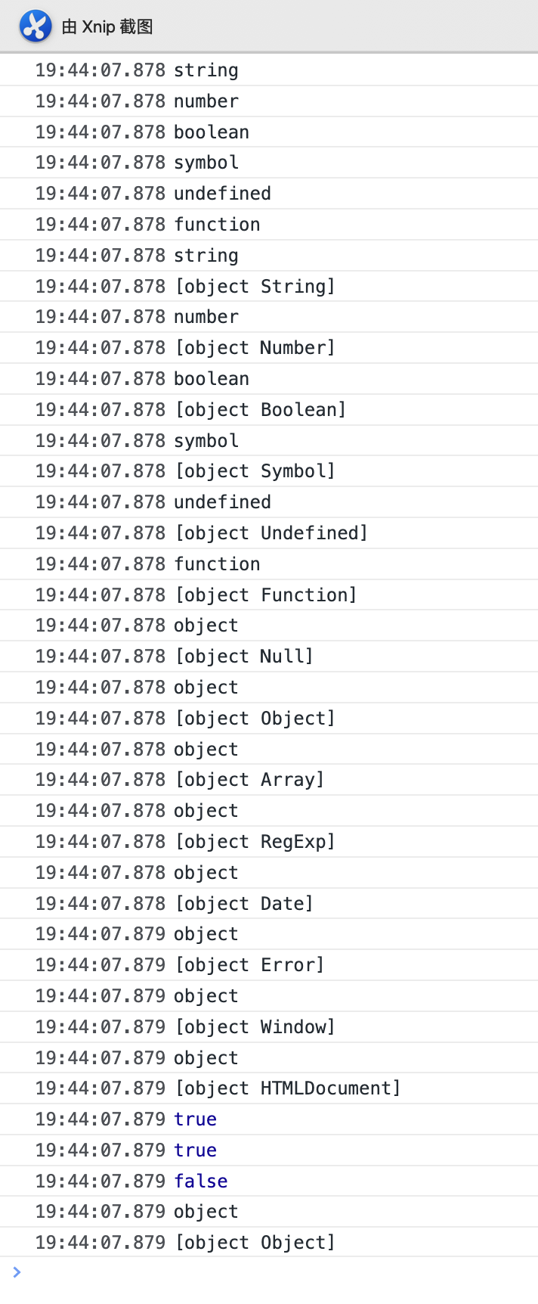Click the "[object Date]" log output
The width and height of the screenshot is (538, 1304).
click(243, 904)
